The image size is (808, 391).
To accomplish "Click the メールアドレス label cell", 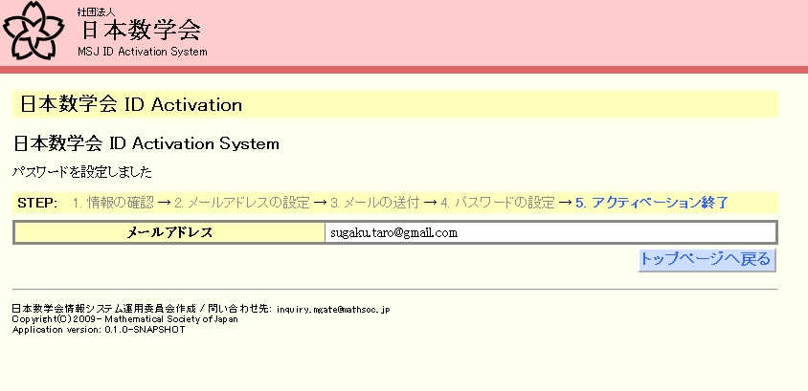I will 169,232.
